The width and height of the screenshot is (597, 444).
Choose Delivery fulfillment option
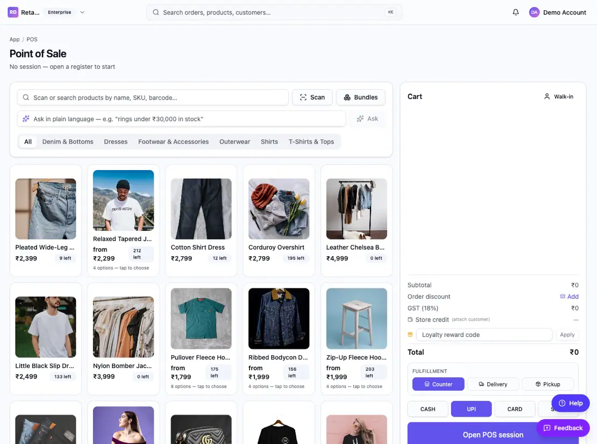point(493,384)
